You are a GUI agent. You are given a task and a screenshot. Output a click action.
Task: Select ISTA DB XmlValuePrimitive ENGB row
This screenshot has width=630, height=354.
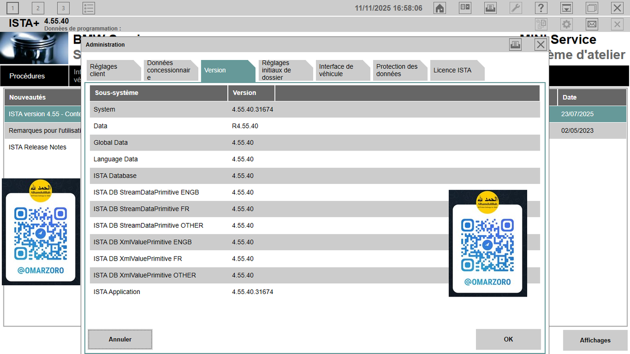click(x=315, y=242)
